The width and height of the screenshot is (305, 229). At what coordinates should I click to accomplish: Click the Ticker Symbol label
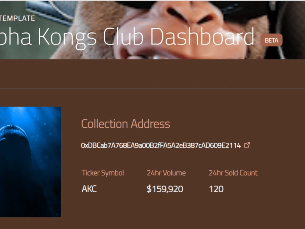point(103,173)
